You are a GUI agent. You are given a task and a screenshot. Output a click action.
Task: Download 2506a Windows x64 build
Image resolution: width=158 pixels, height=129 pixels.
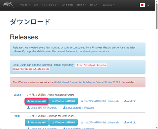point(37,101)
